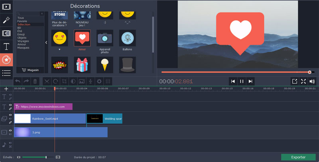Clear the decorations search field
Image resolution: width=319 pixels, height=162 pixels.
click(42, 13)
